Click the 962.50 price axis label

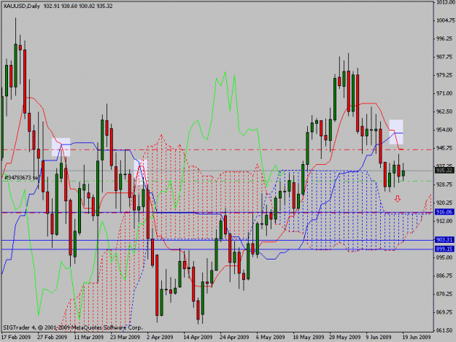tap(445, 112)
